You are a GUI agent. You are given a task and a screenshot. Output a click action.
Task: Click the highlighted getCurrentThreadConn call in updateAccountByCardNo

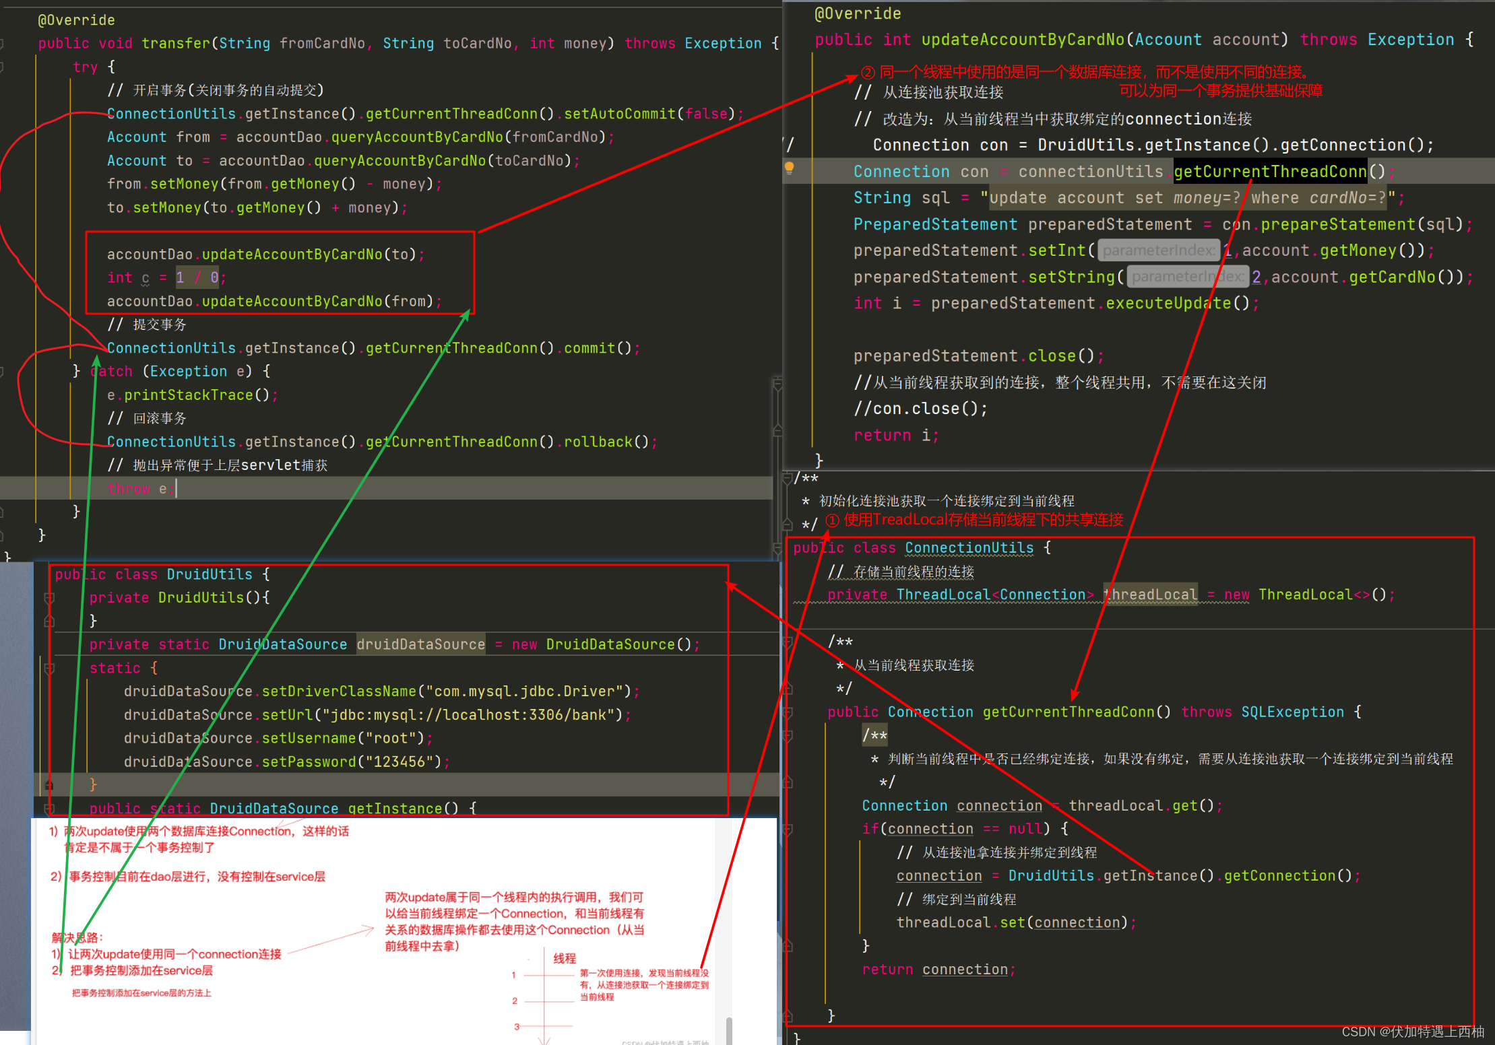pyautogui.click(x=1270, y=172)
